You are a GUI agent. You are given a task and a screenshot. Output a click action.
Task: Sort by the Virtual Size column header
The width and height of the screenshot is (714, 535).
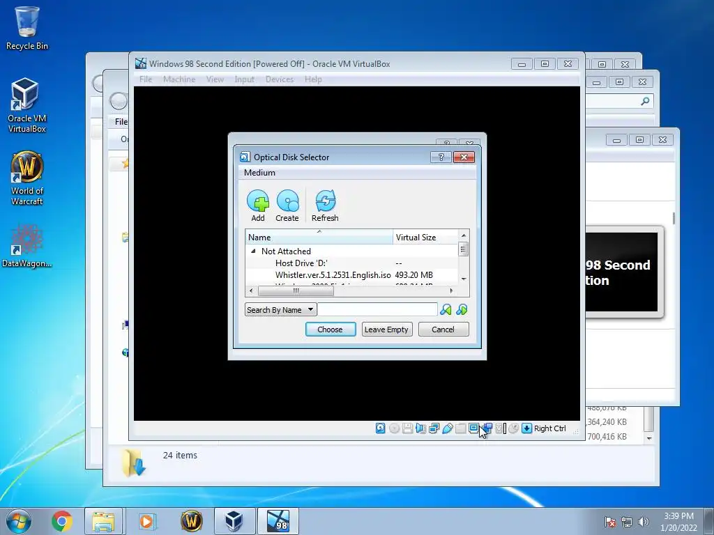click(425, 237)
